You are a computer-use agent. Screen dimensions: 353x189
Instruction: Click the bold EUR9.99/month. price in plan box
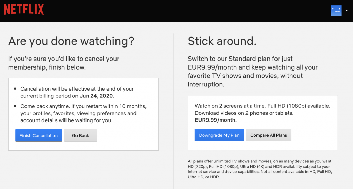point(216,120)
